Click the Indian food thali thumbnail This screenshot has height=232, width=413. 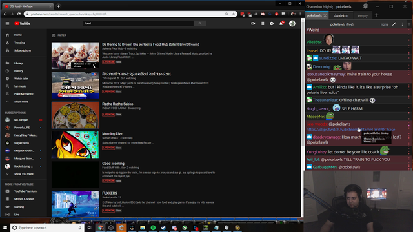pos(76,115)
